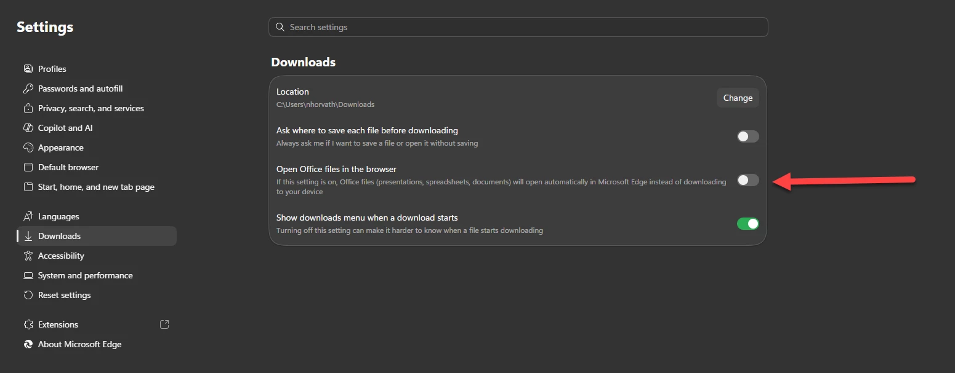This screenshot has height=373, width=955.
Task: Click the Downloads arrow icon in sidebar
Action: tap(28, 236)
